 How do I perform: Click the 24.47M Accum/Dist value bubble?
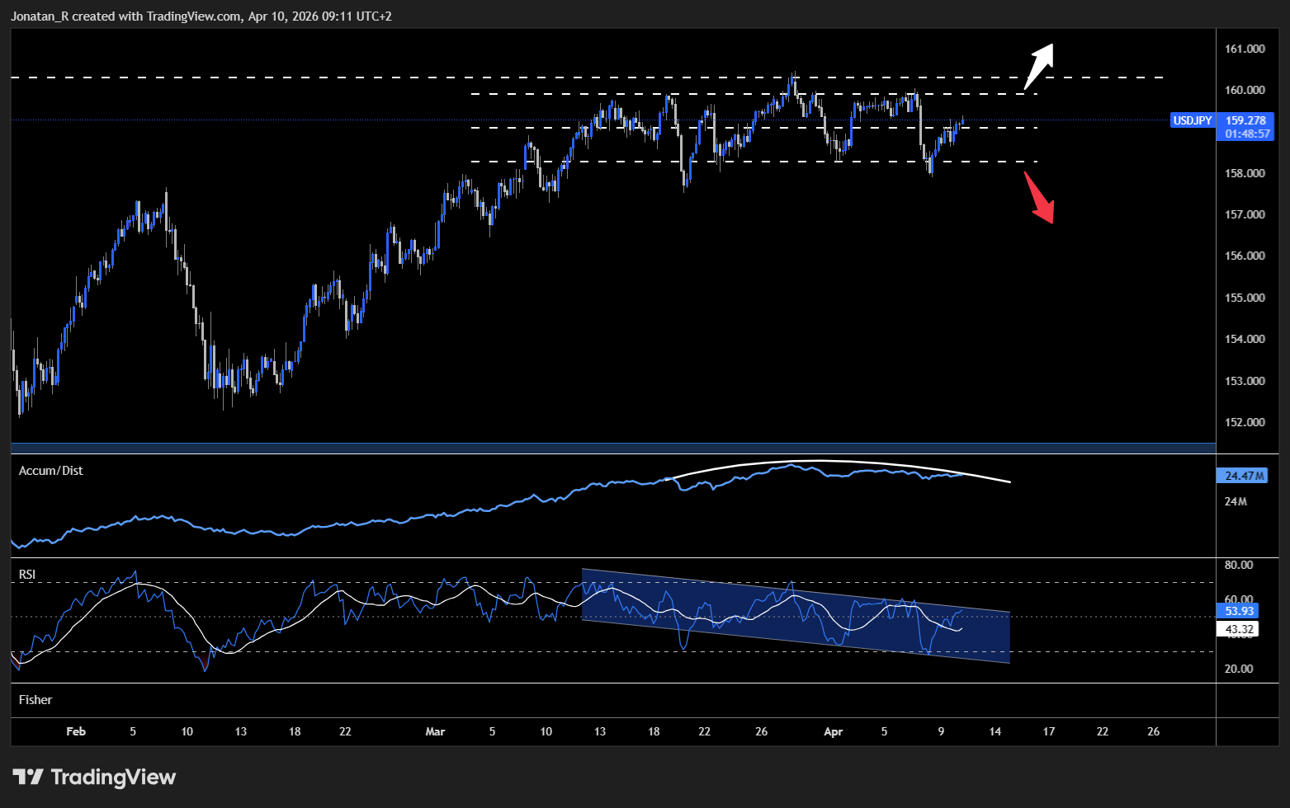click(x=1244, y=475)
